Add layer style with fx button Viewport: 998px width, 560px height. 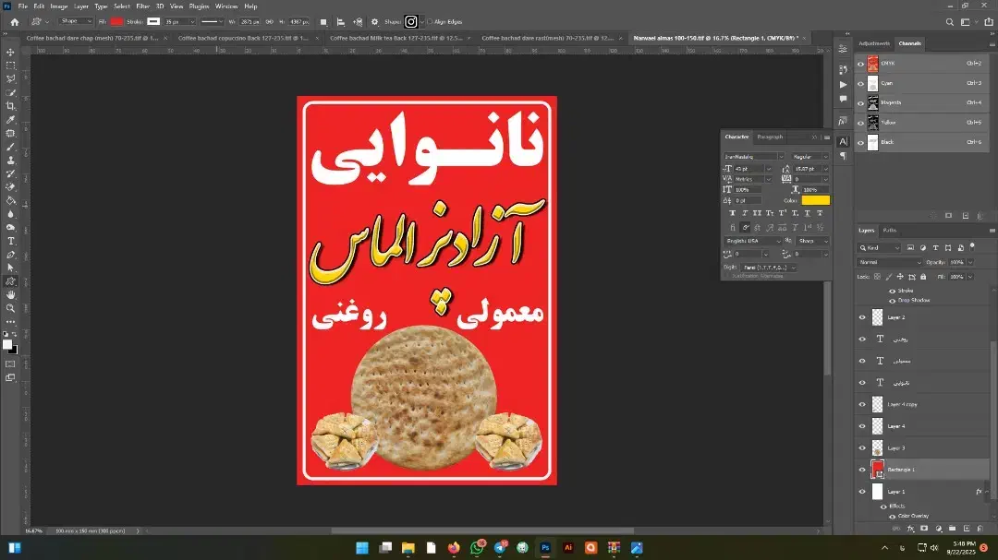(x=910, y=529)
